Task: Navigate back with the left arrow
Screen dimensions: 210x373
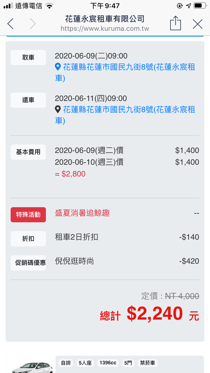Action: (10, 24)
